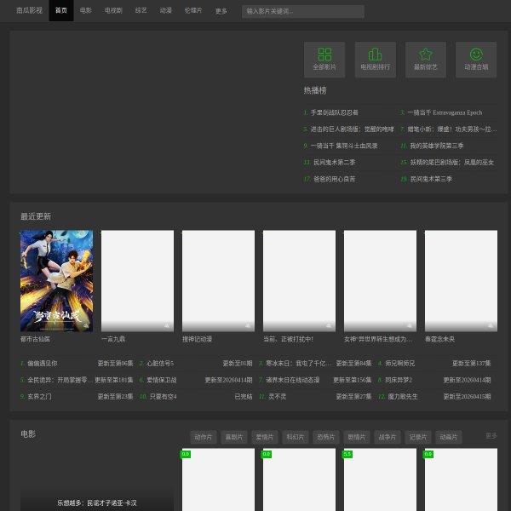Select the 纪录片 genre button

418,437
